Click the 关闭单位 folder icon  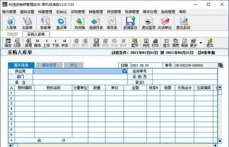(165, 23)
